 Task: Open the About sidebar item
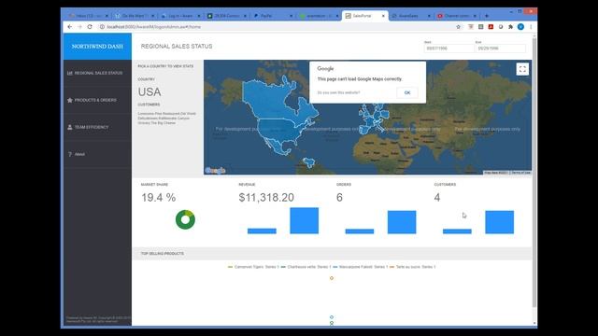coord(97,154)
